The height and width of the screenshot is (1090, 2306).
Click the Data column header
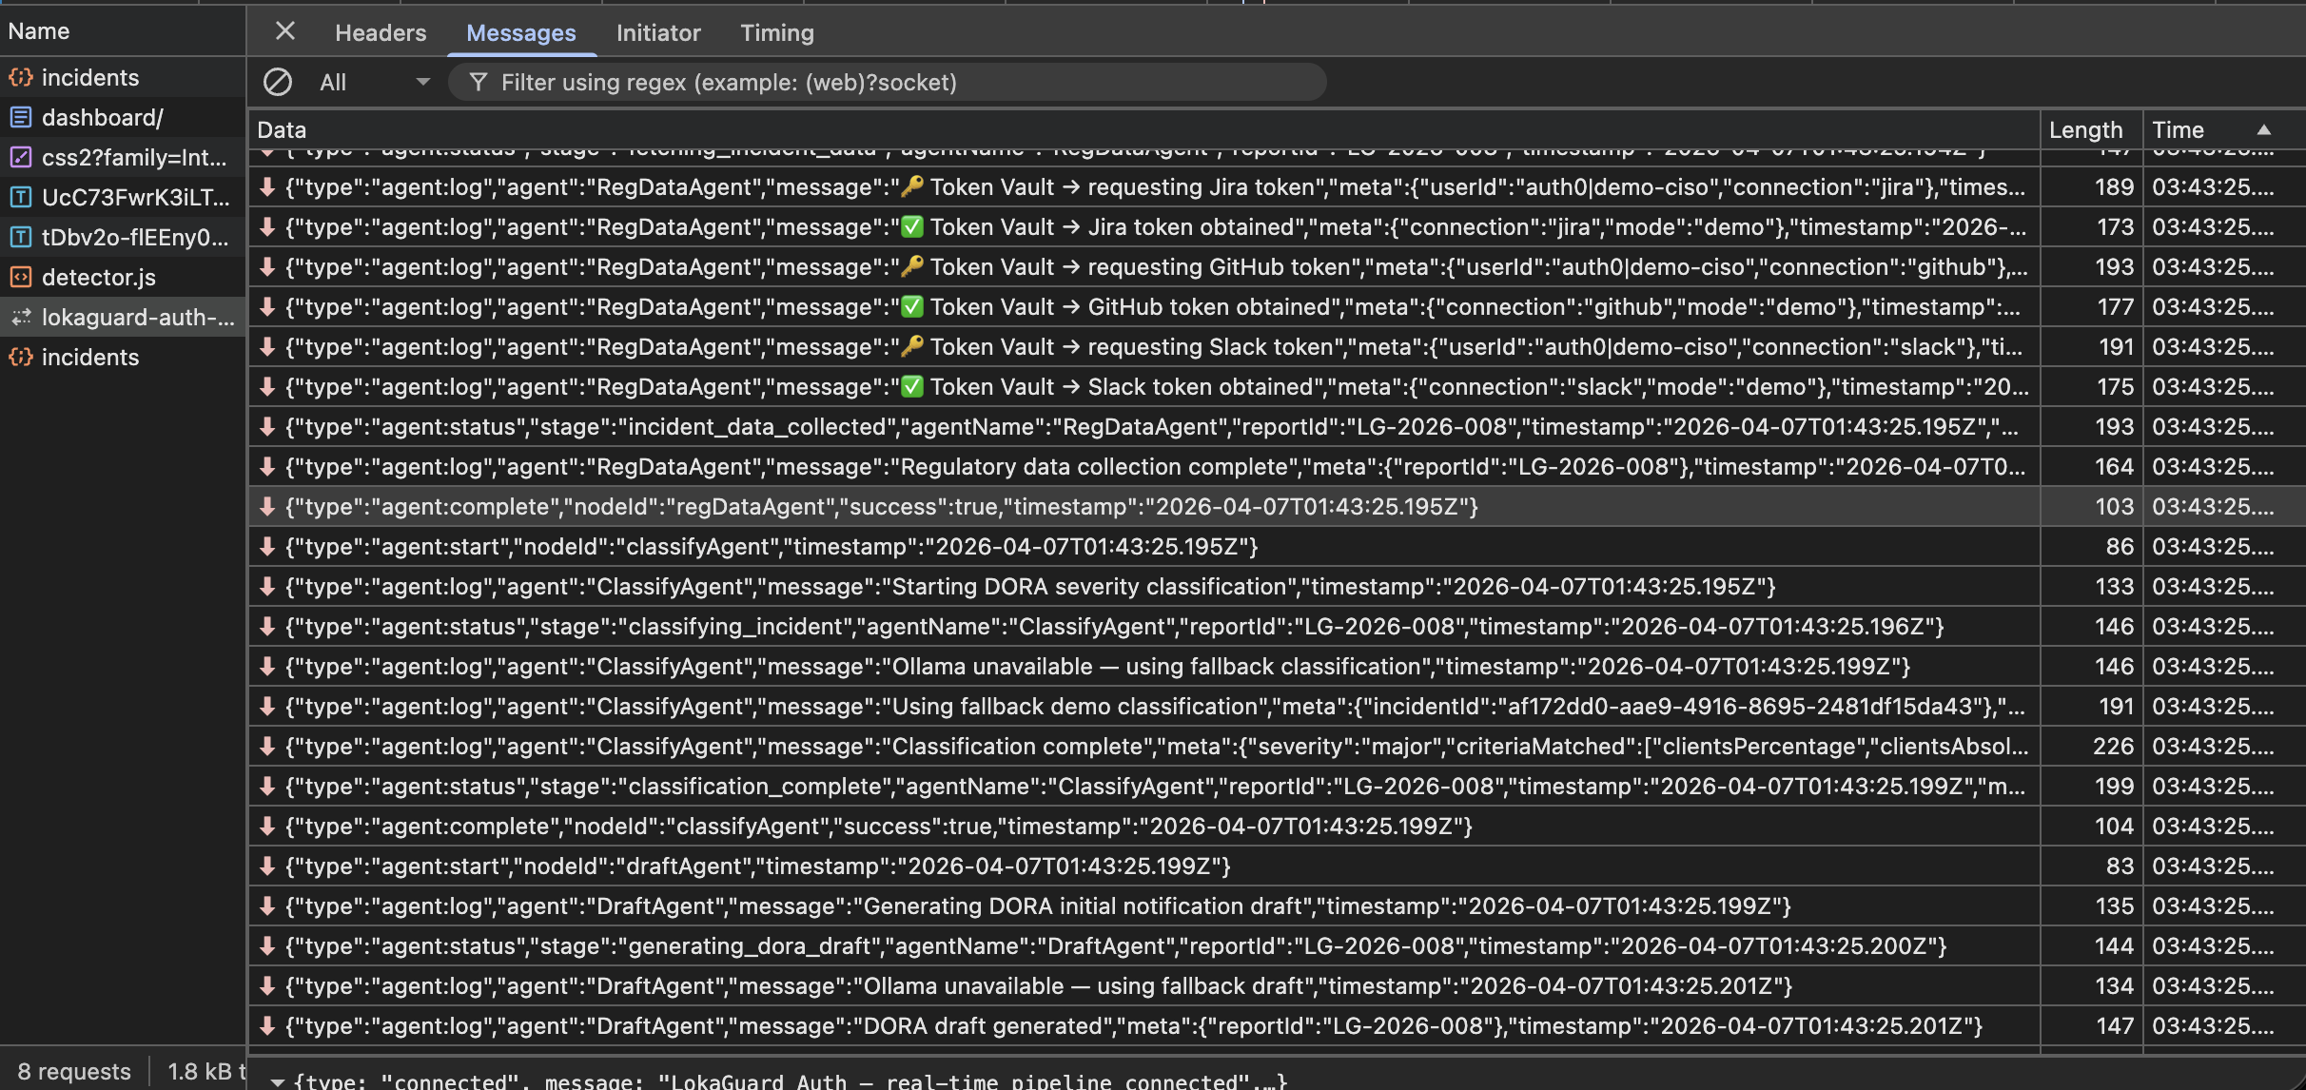(x=282, y=130)
